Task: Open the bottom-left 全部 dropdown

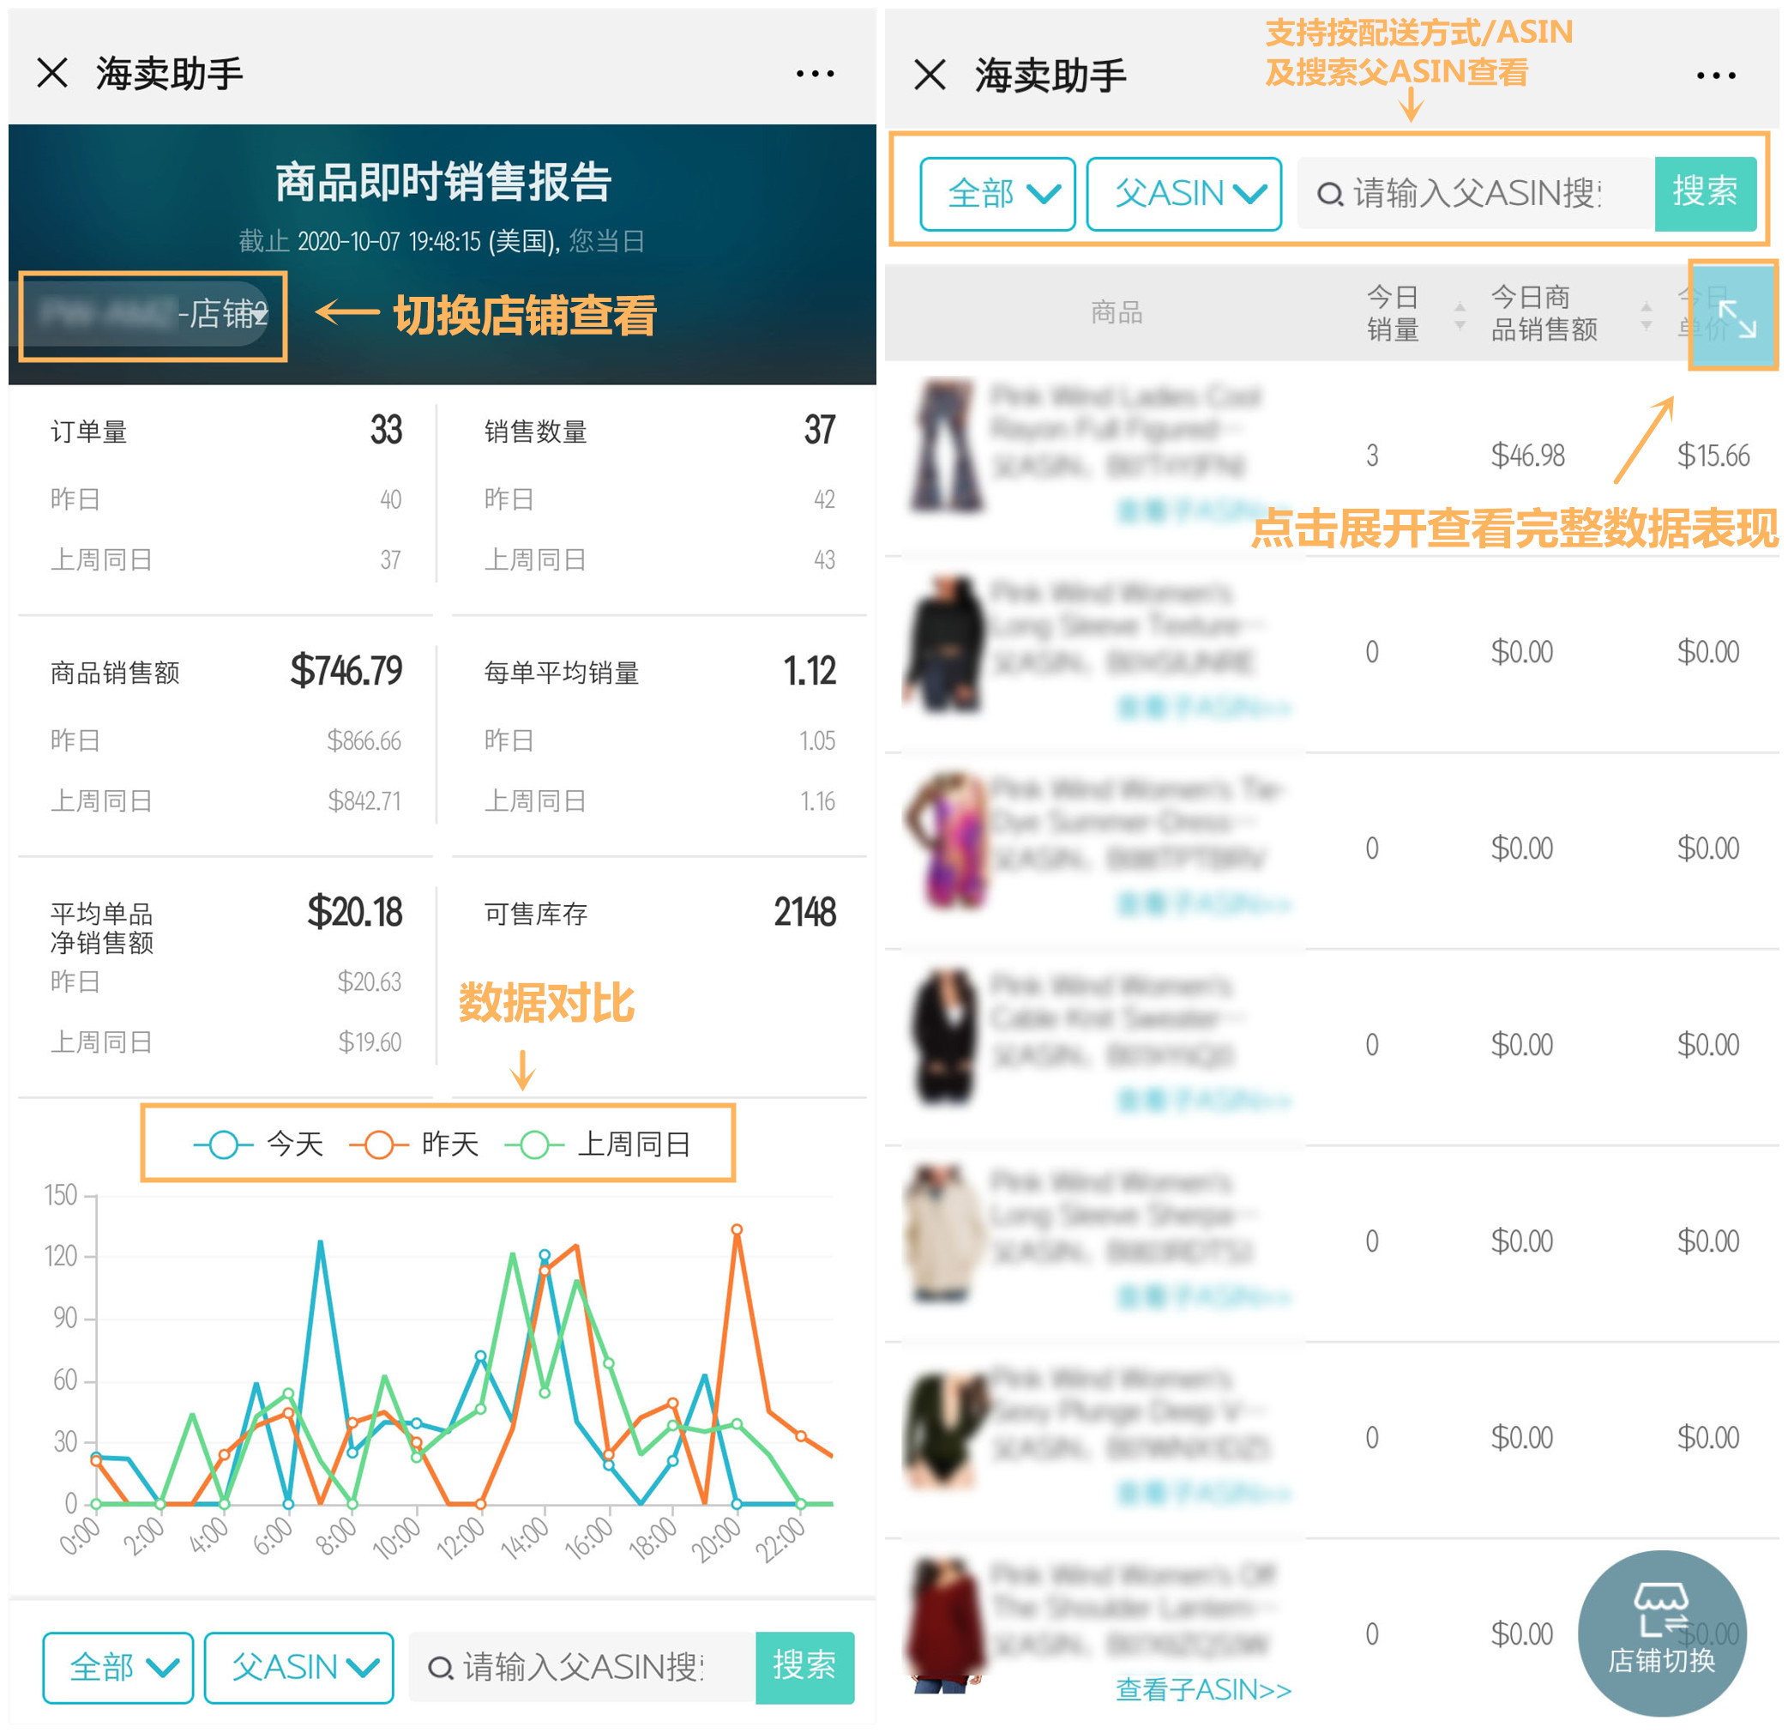Action: [x=117, y=1667]
